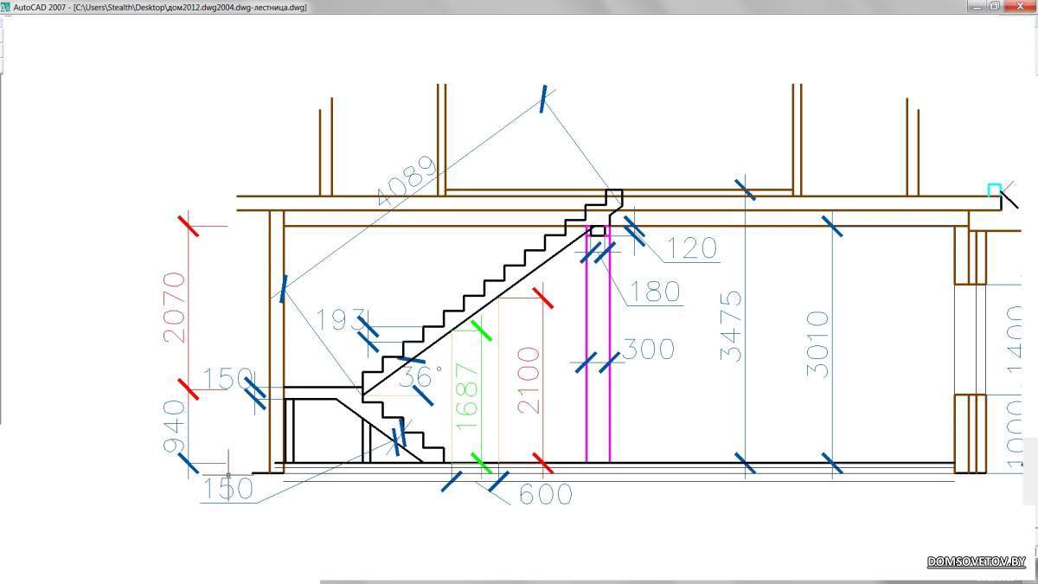Click the 3010 ceiling height dimension

(817, 343)
